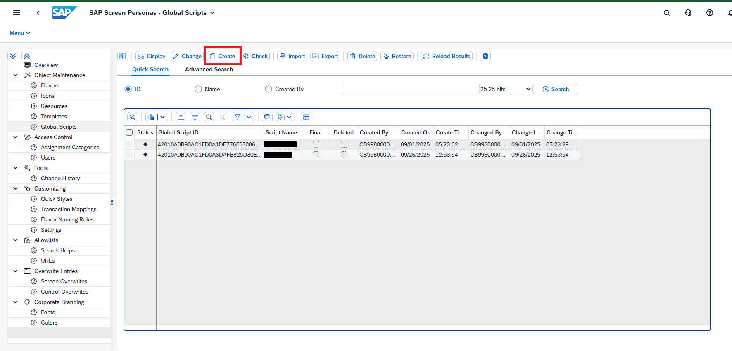732x351 pixels.
Task: Open the help question mark icon in header
Action: click(710, 13)
